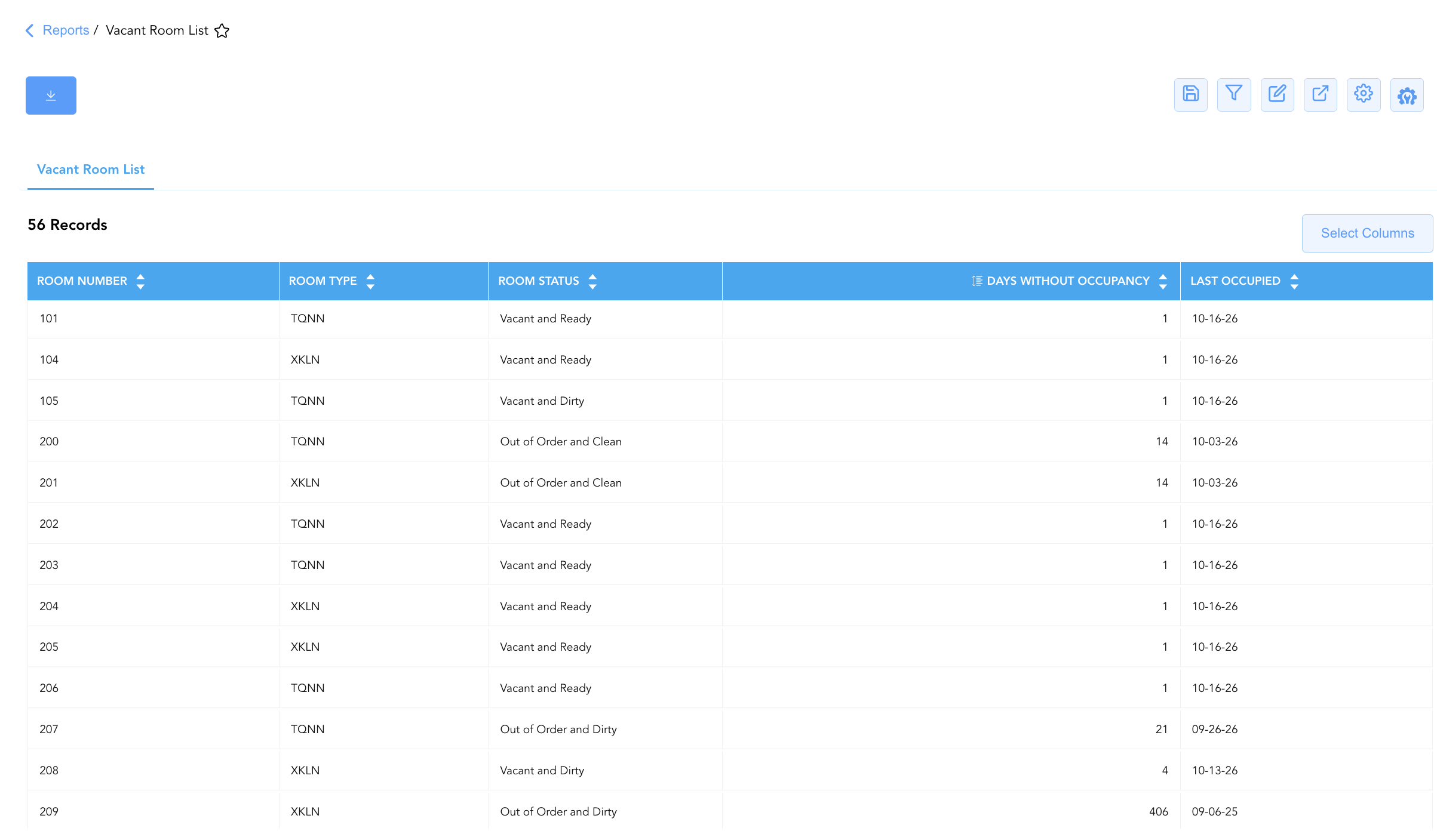1437x837 pixels.
Task: Mark report favorite with star icon
Action: 222,30
